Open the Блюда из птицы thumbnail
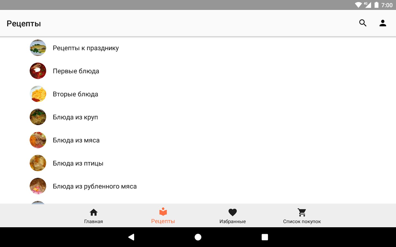Screen dimensions: 396x247 point(38,163)
